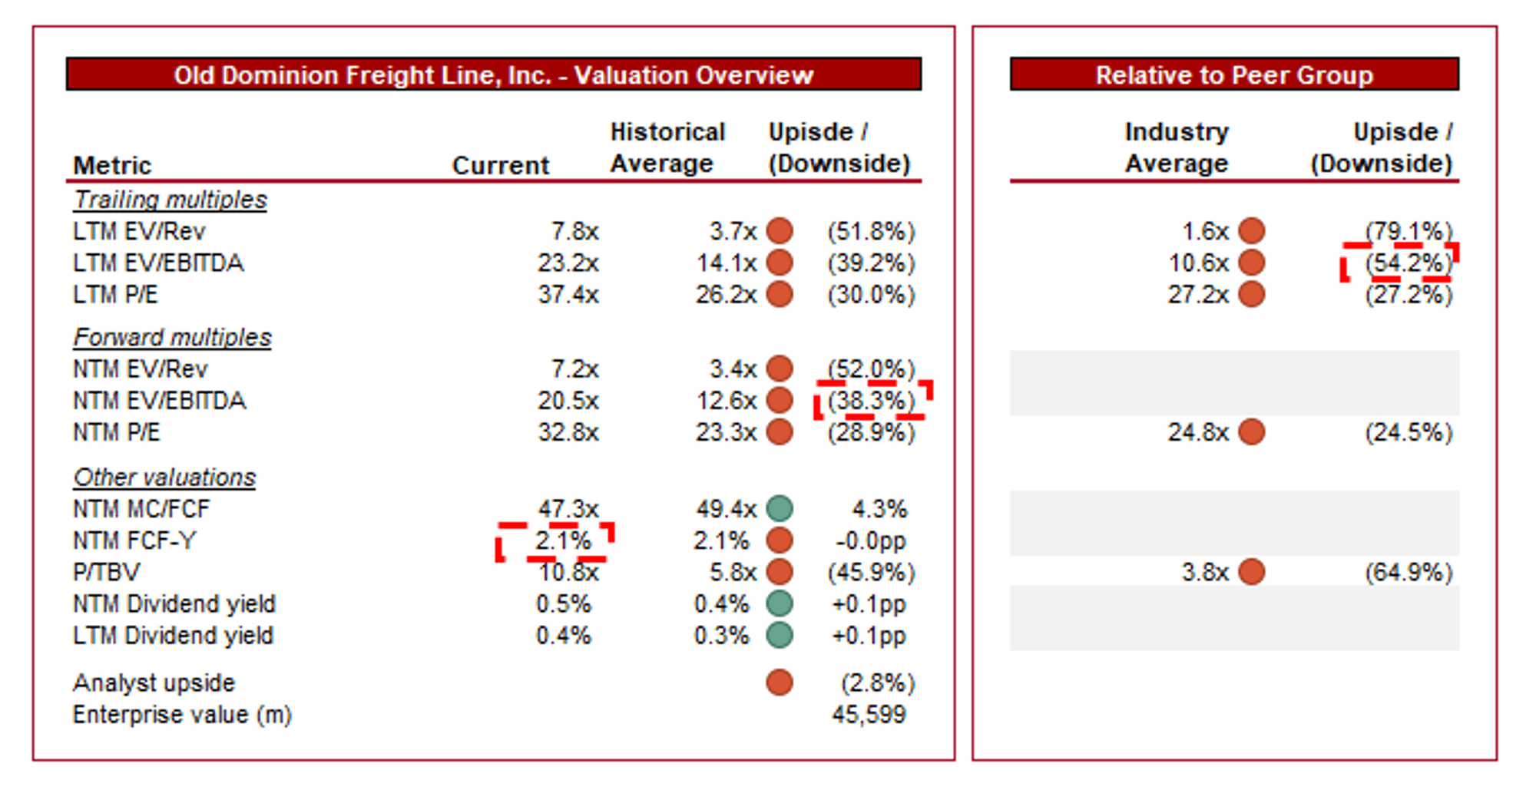The height and width of the screenshot is (790, 1536).
Task: Click the red dot beside industry average 1.6x
Action: tap(1251, 231)
